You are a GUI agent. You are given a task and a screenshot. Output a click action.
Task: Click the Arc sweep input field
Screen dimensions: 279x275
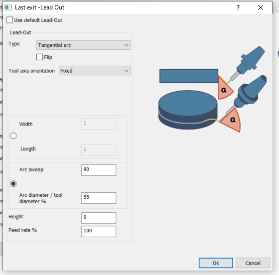(99, 170)
